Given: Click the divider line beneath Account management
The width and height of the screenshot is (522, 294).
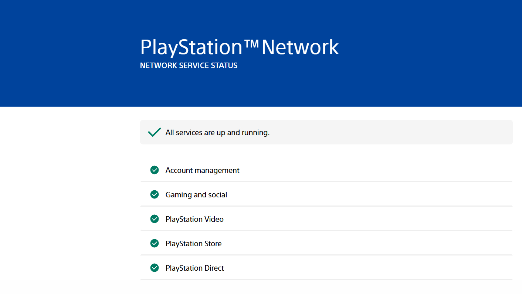Looking at the screenshot, I should click(326, 181).
